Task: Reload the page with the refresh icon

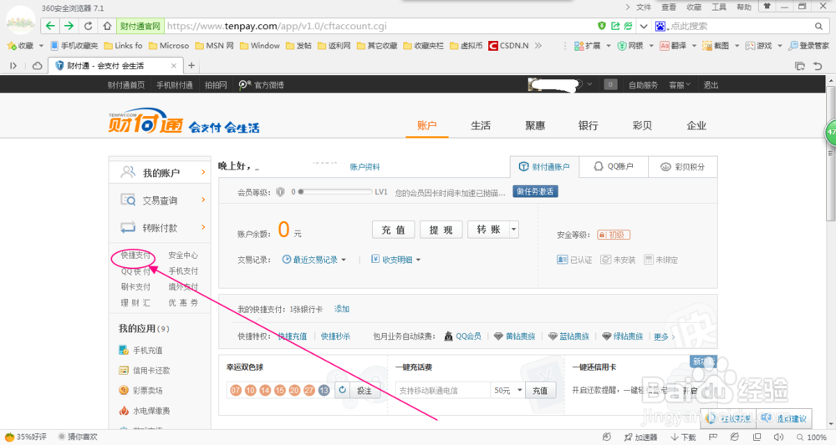Action: pos(88,26)
